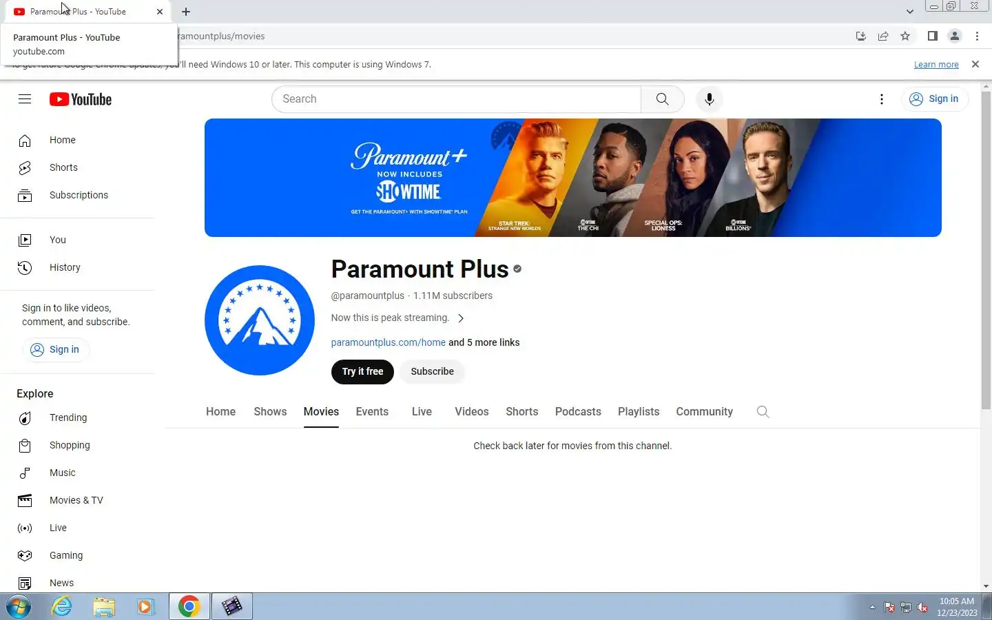Open the paramountplus.com/home link

tap(389, 342)
